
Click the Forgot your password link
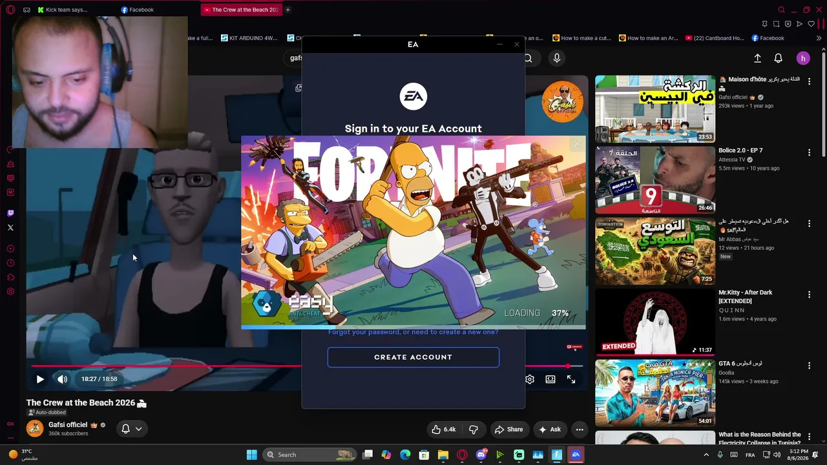413,332
